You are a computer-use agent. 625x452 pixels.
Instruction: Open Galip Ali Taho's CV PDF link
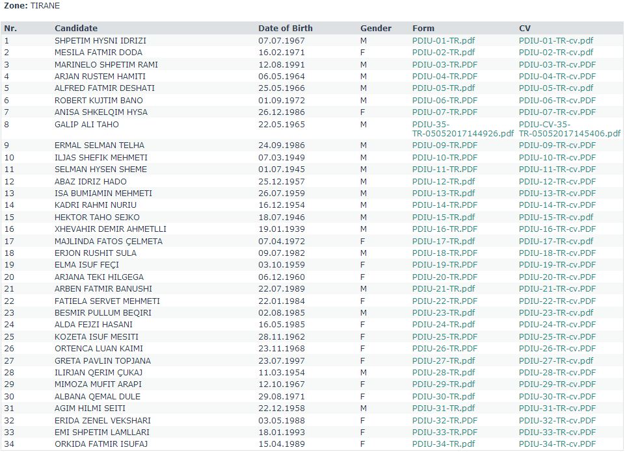pos(570,129)
